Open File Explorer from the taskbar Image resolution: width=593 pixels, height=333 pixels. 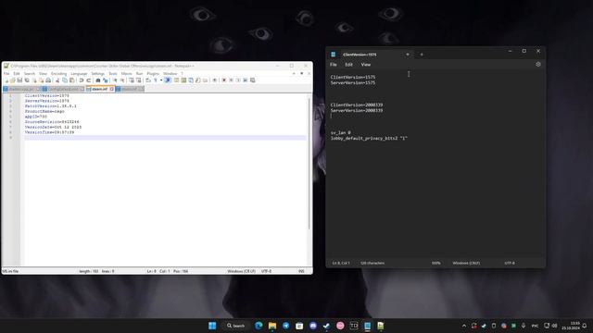click(x=272, y=326)
